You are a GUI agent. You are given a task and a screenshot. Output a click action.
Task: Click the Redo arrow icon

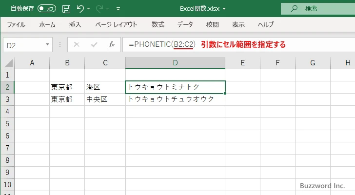click(x=99, y=9)
